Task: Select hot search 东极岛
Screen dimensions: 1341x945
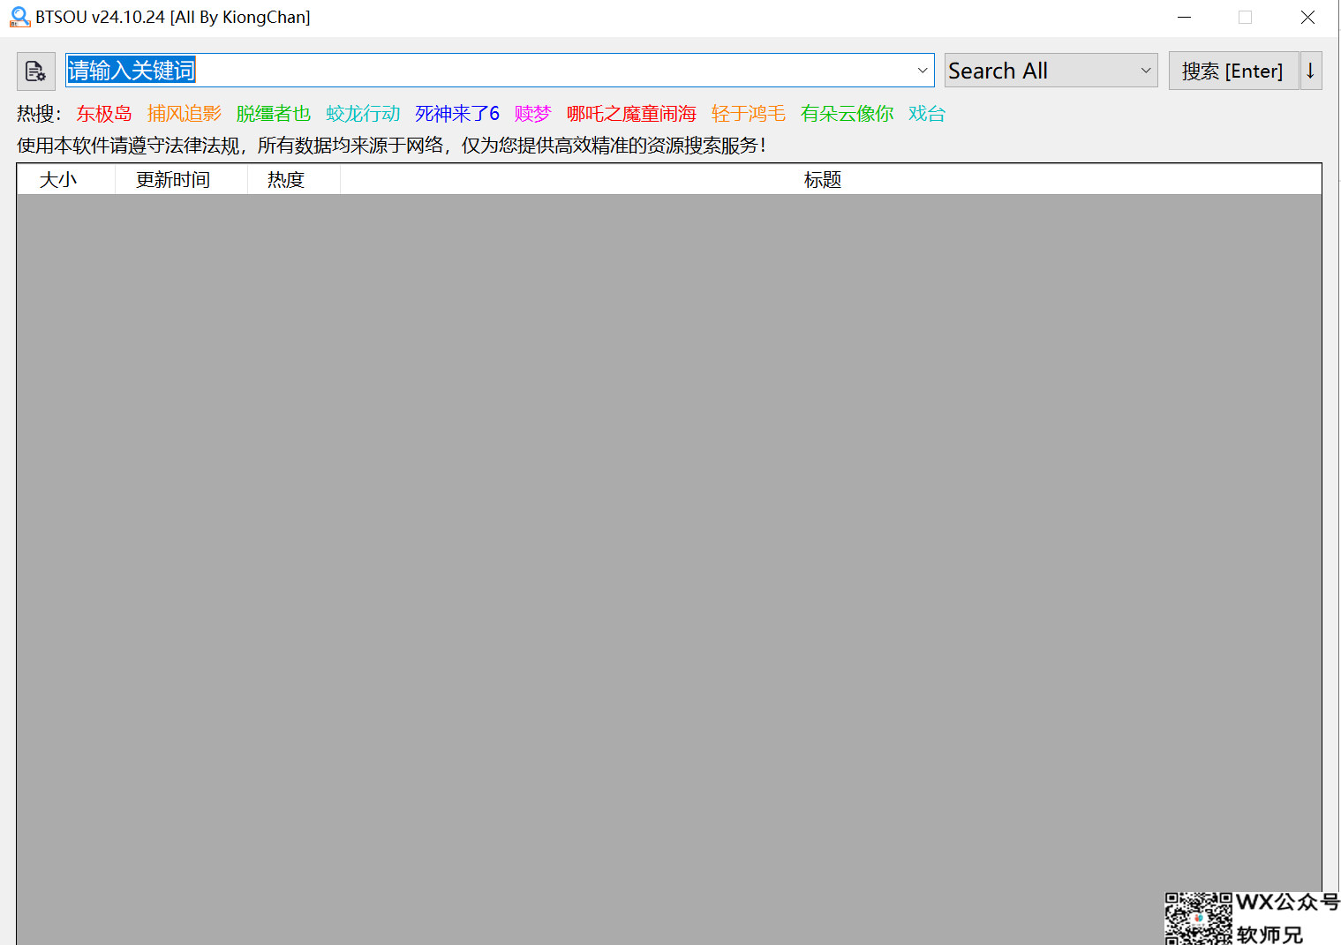Action: 103,114
